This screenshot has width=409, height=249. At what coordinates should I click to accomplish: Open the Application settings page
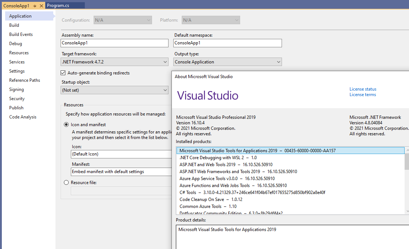[x=29, y=16]
